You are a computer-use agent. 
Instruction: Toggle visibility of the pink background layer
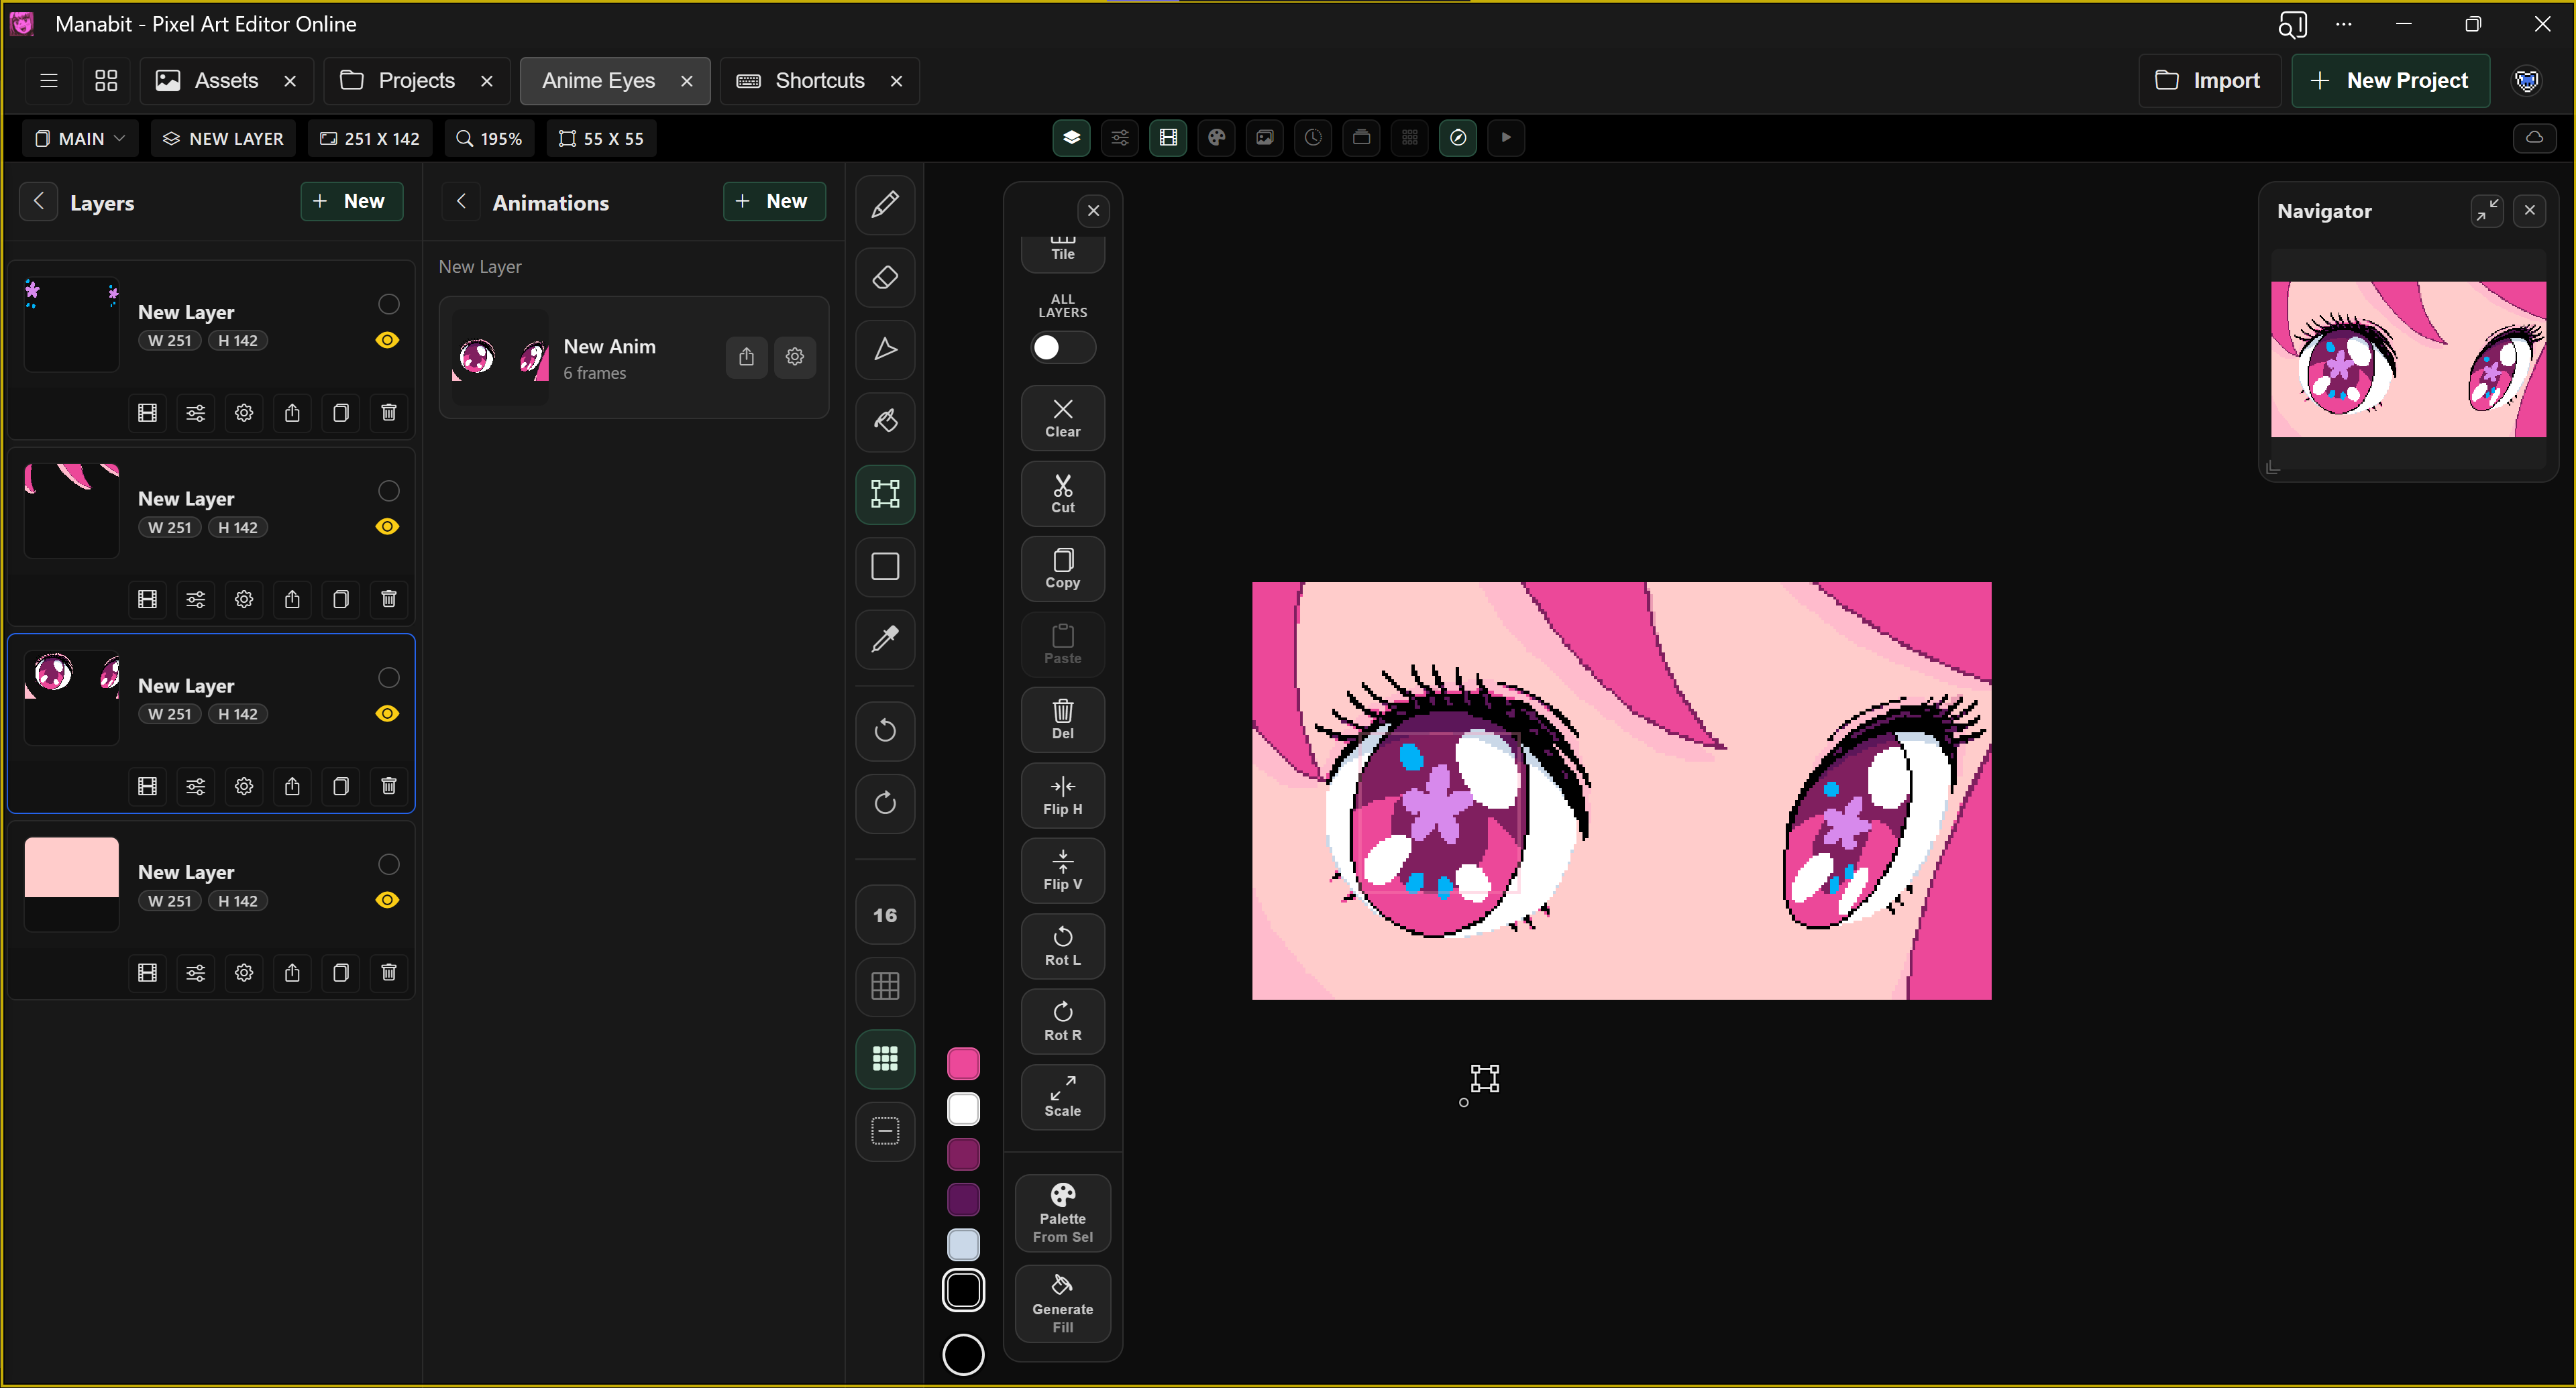pyautogui.click(x=387, y=901)
